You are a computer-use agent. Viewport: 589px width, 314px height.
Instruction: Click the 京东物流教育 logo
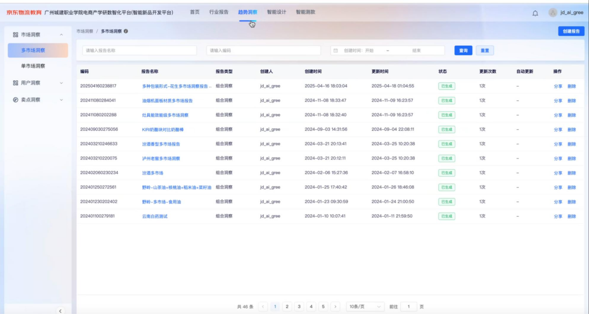tap(24, 13)
